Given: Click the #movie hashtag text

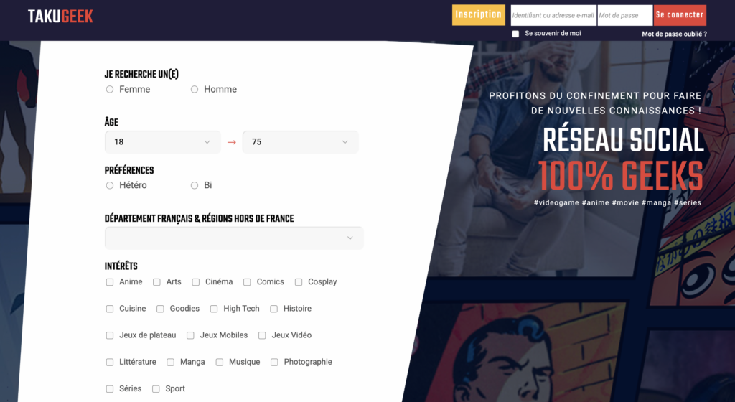Looking at the screenshot, I should pos(625,203).
